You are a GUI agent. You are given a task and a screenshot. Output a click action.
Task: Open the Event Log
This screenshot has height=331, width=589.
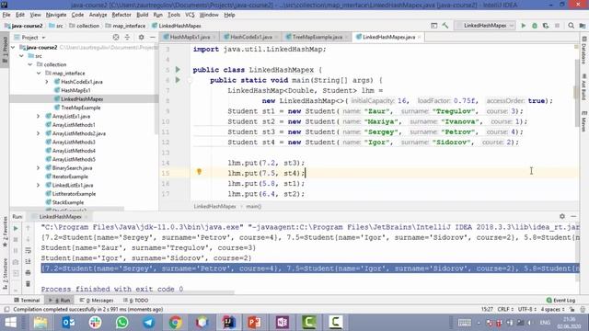click(560, 301)
